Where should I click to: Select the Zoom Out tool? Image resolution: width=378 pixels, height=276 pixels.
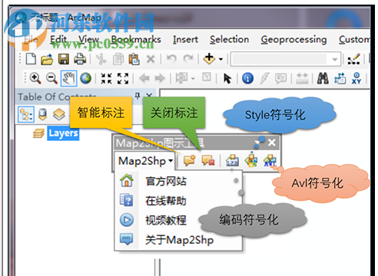(51, 78)
